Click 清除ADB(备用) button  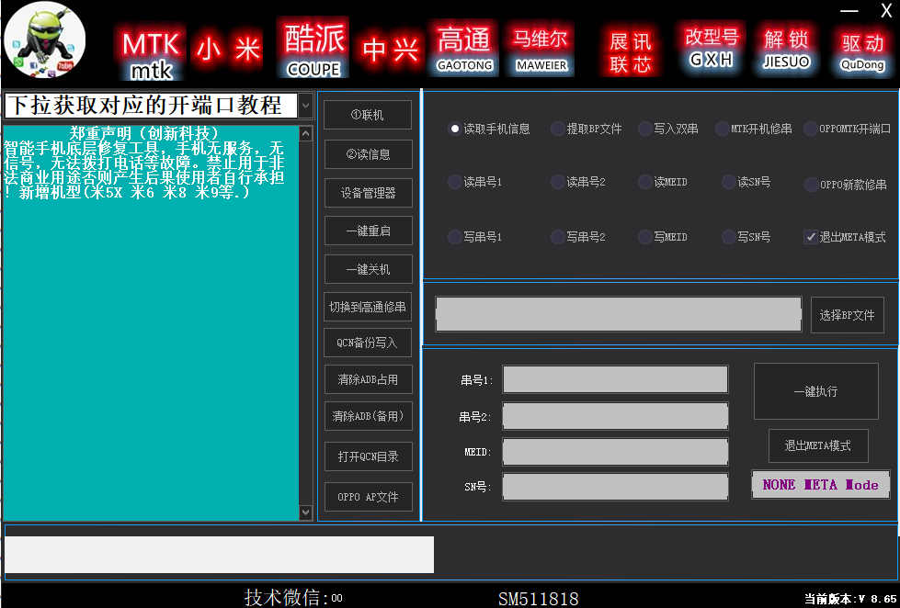tap(368, 416)
